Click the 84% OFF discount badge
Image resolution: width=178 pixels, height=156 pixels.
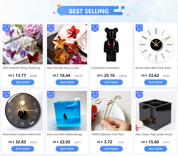pyautogui.click(x=6, y=28)
